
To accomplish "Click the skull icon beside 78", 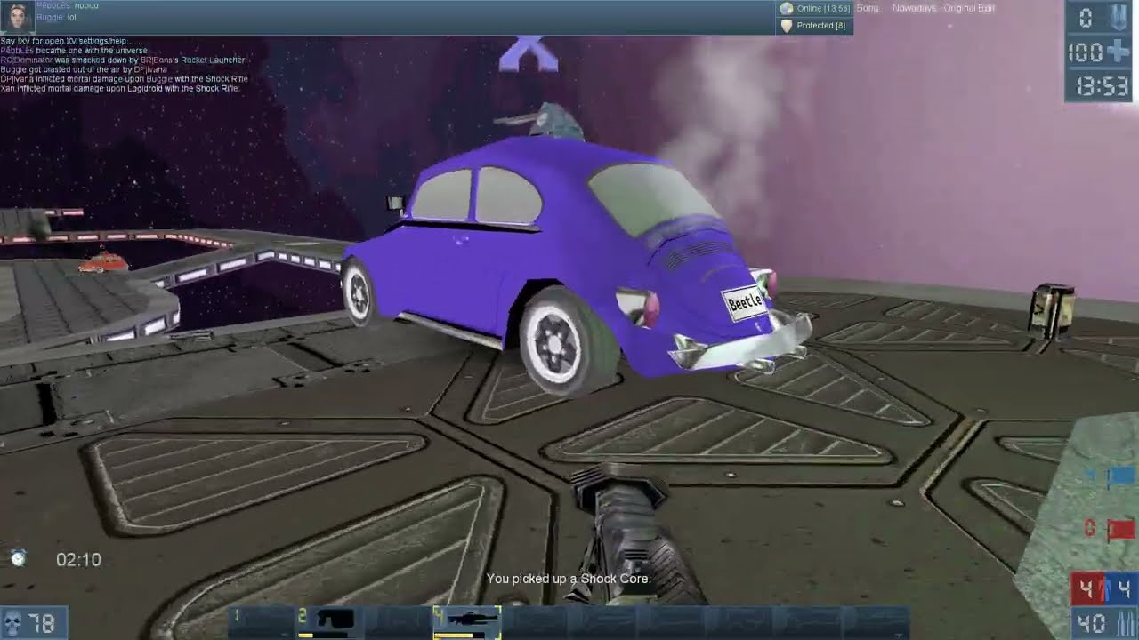I will coord(13,624).
